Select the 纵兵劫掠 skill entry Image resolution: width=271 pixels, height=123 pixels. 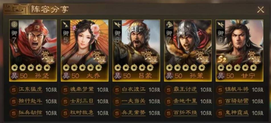pyautogui.click(x=30, y=113)
